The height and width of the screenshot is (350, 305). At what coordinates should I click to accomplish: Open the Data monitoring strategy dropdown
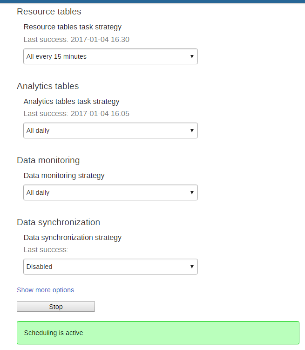pos(110,192)
